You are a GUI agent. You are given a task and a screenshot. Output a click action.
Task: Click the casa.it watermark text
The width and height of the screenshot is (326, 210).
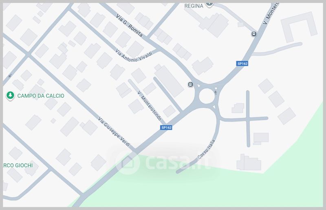[x=178, y=163]
